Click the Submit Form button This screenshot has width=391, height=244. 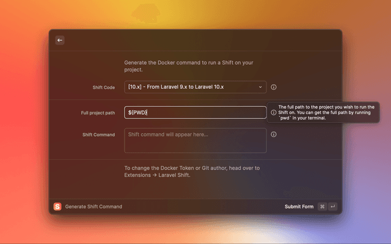click(299, 207)
